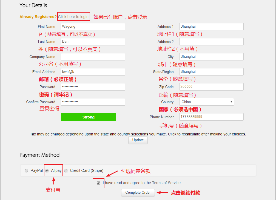Click the Phone Number field
276x200 pixels.
click(211, 117)
